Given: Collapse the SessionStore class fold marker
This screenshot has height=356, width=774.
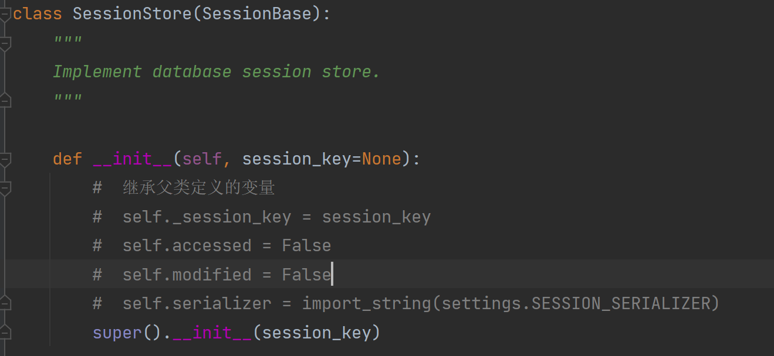Looking at the screenshot, I should [5, 14].
